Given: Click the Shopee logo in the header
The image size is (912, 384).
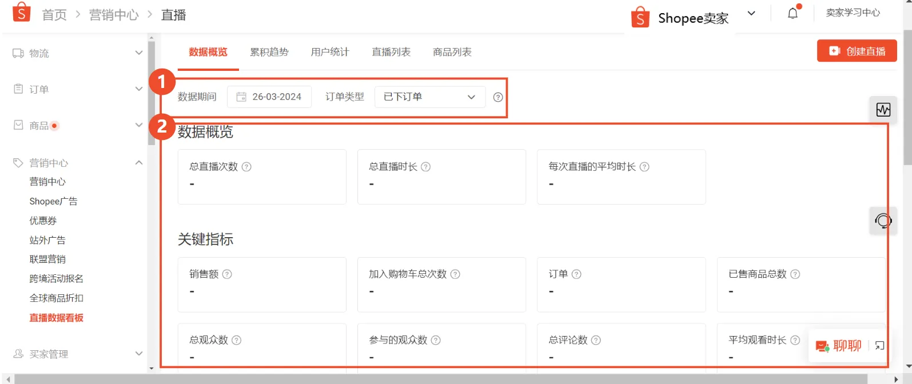Looking at the screenshot, I should click(x=21, y=12).
